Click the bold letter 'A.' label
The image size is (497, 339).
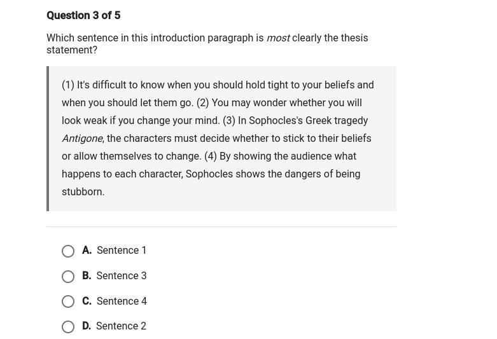click(87, 251)
